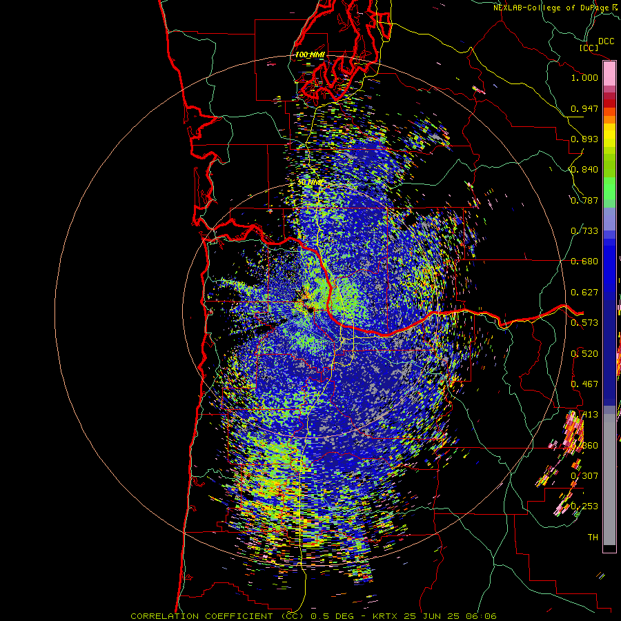The image size is (621, 621).
Task: Click the KRTX radar site at the rings' center
Action: 310,310
